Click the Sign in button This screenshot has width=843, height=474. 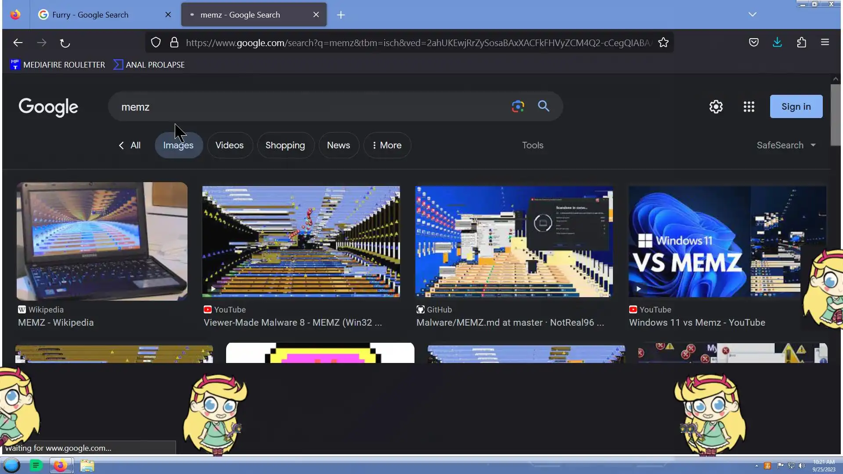coord(796,107)
